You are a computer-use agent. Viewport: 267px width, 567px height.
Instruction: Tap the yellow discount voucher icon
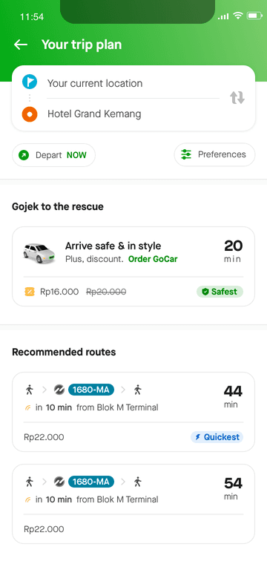29,292
